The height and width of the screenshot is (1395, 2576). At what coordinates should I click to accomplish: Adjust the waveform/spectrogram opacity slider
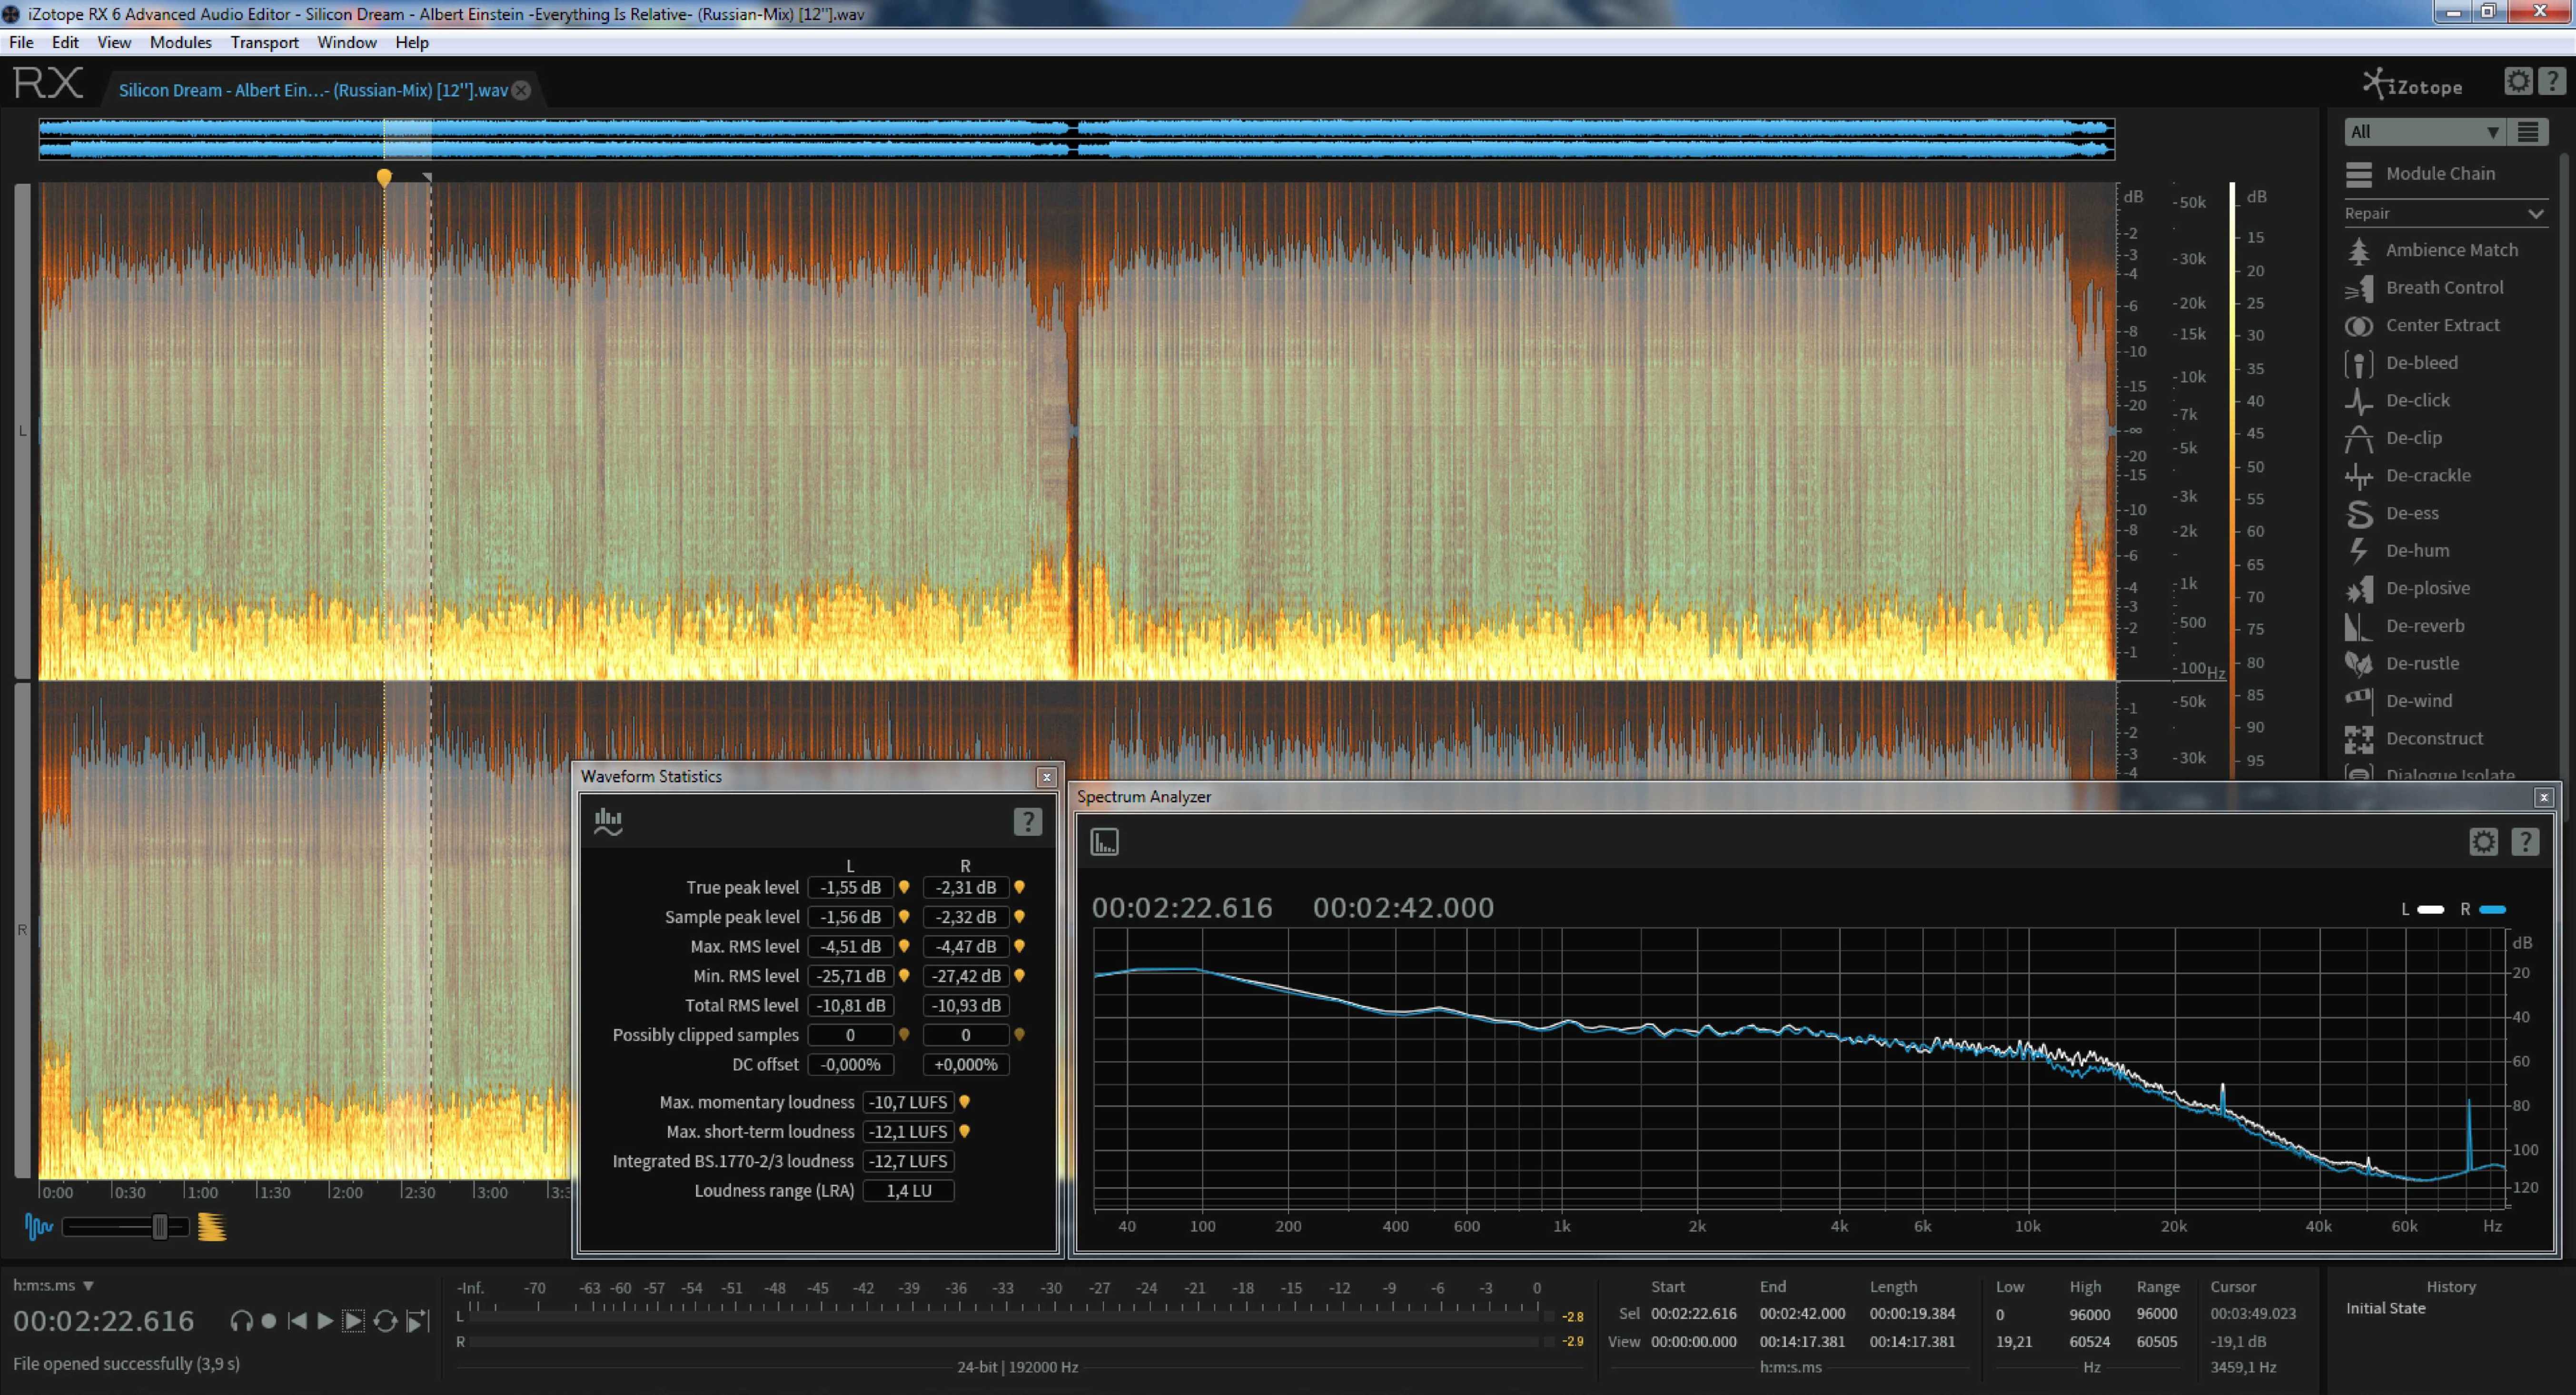tap(159, 1227)
